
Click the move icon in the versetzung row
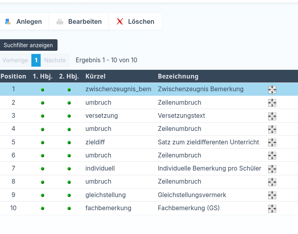272,116
